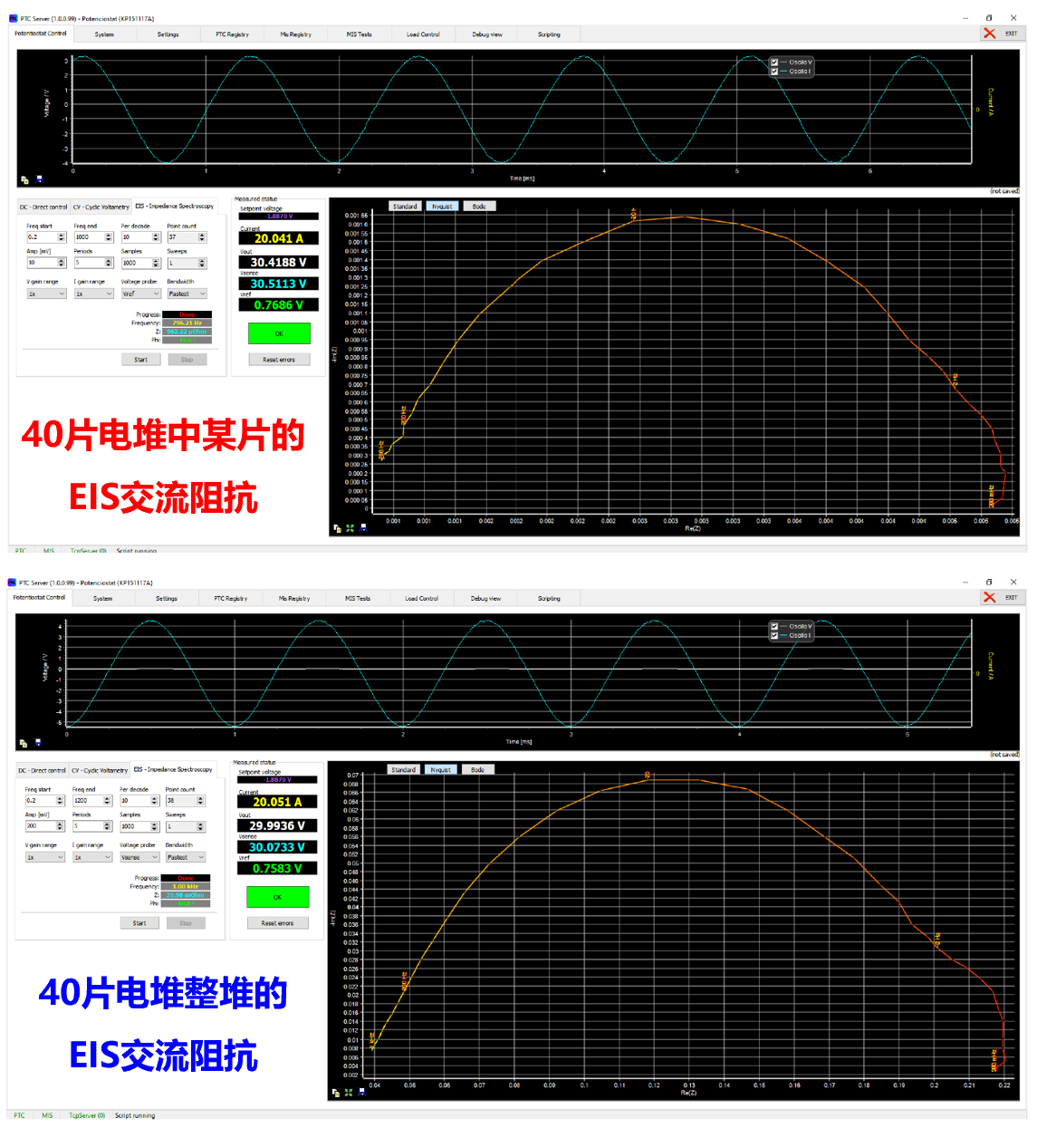Open MIS Tests tab in top window
Image resolution: width=1037 pixels, height=1128 pixels.
click(359, 34)
